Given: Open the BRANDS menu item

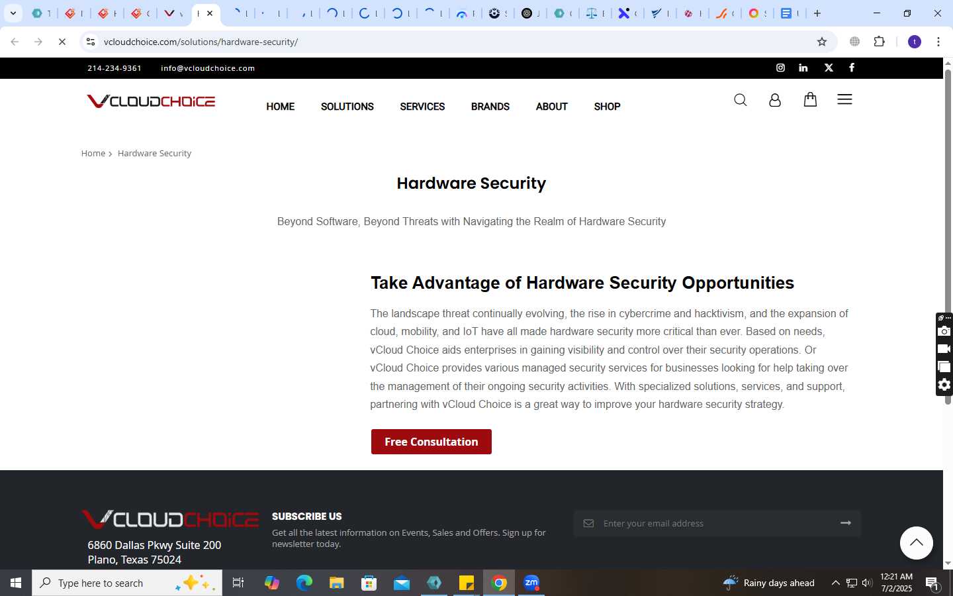Looking at the screenshot, I should coord(490,107).
